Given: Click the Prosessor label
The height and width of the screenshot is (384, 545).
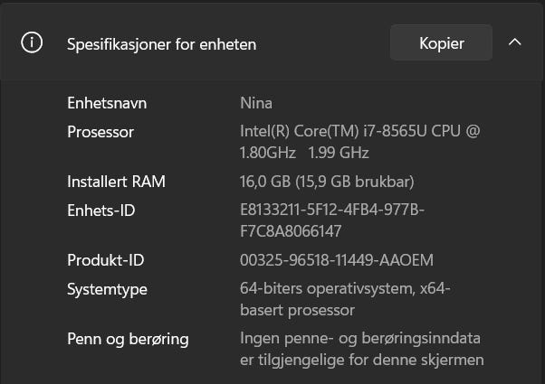Looking at the screenshot, I should [100, 132].
